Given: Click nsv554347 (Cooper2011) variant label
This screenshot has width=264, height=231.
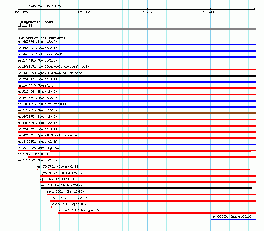Looking at the screenshot, I should [x=37, y=79].
